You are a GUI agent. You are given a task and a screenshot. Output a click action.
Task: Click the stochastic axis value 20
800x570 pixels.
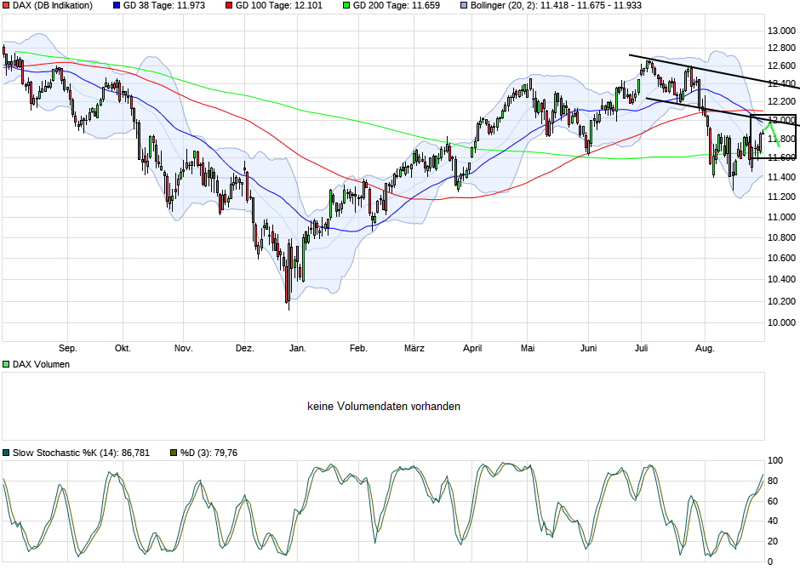[773, 541]
